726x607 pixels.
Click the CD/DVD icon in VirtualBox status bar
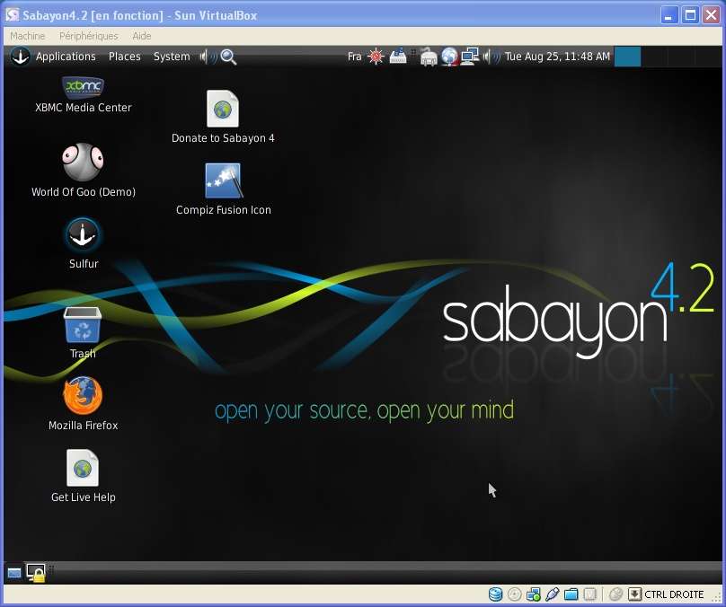[515, 594]
